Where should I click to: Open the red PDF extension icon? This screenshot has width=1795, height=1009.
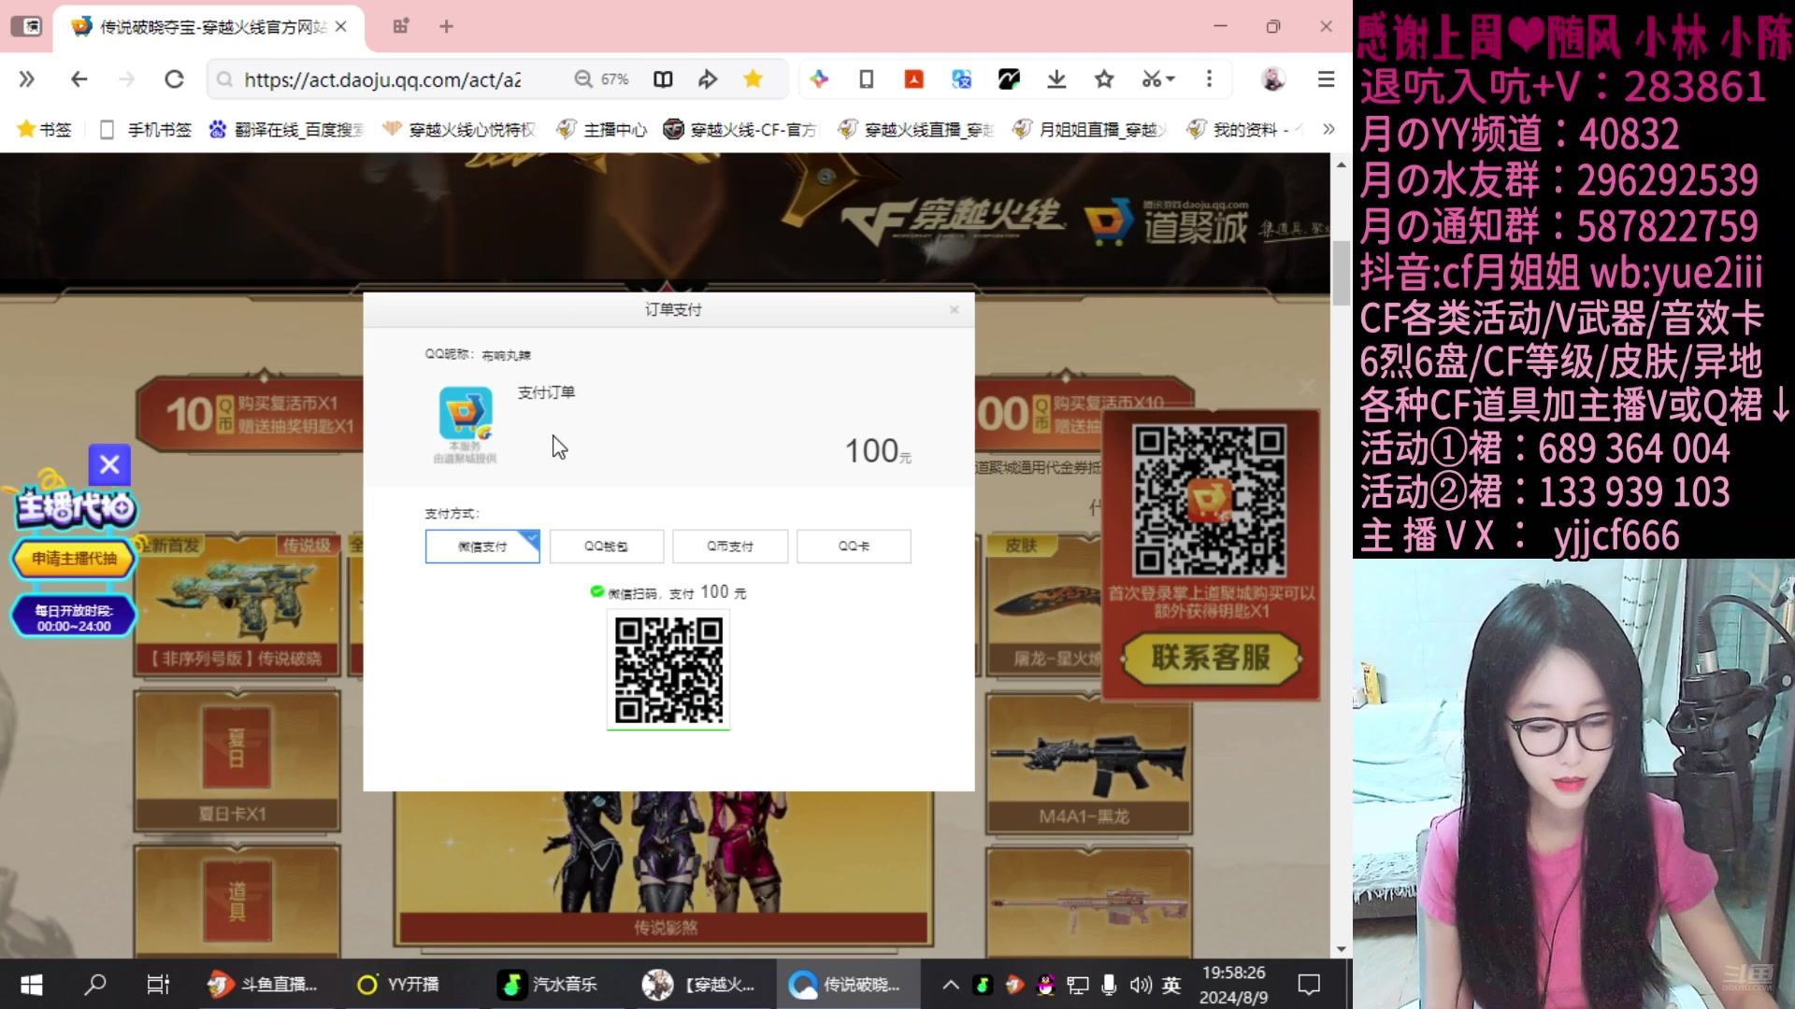tap(914, 79)
